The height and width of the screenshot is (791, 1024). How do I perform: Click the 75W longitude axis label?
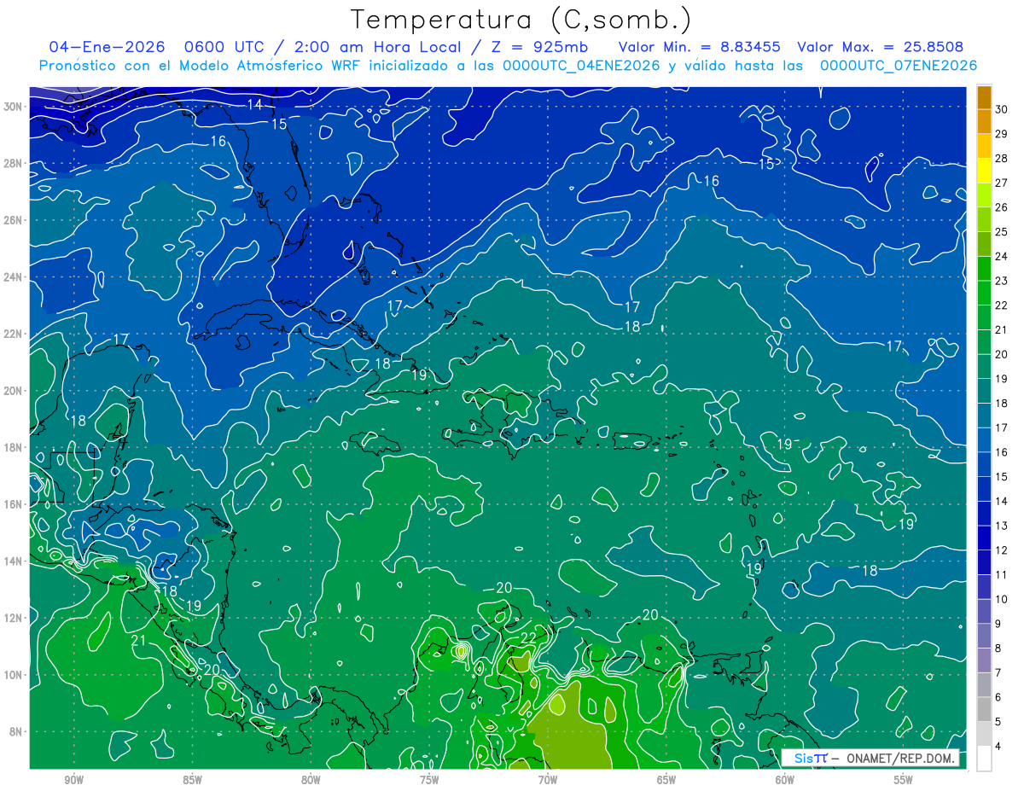pos(429,780)
